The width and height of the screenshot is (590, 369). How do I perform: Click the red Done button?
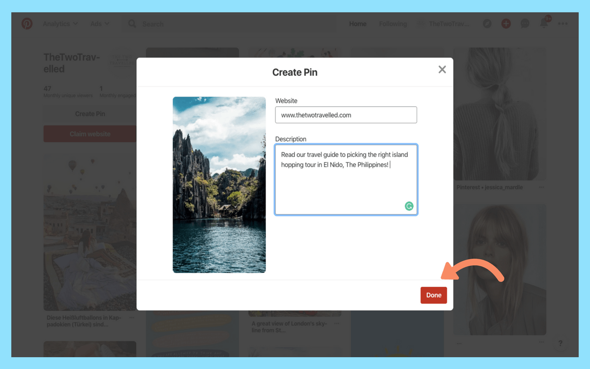[434, 295]
